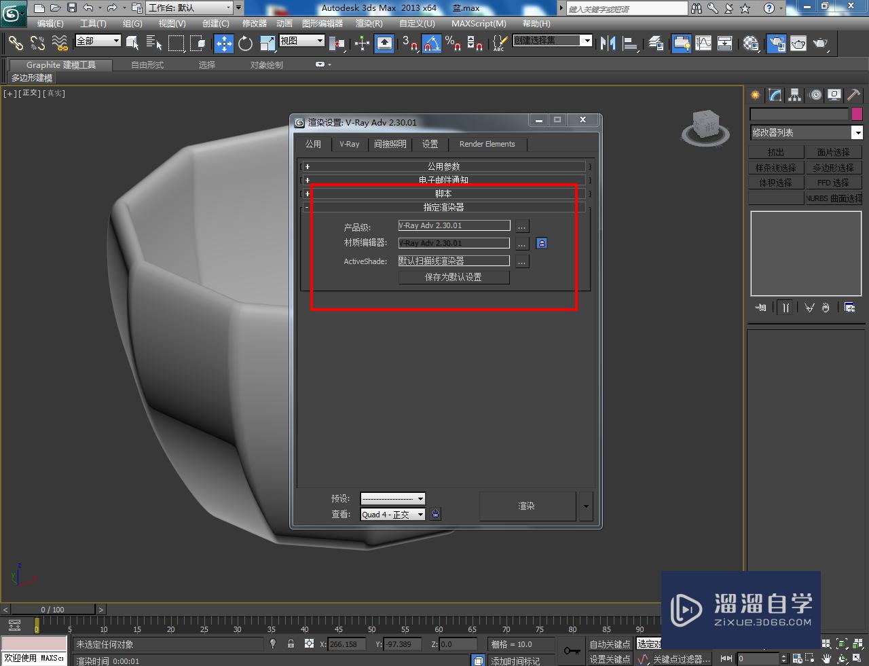Click the Unlink Selection icon
This screenshot has width=869, height=666.
click(37, 43)
